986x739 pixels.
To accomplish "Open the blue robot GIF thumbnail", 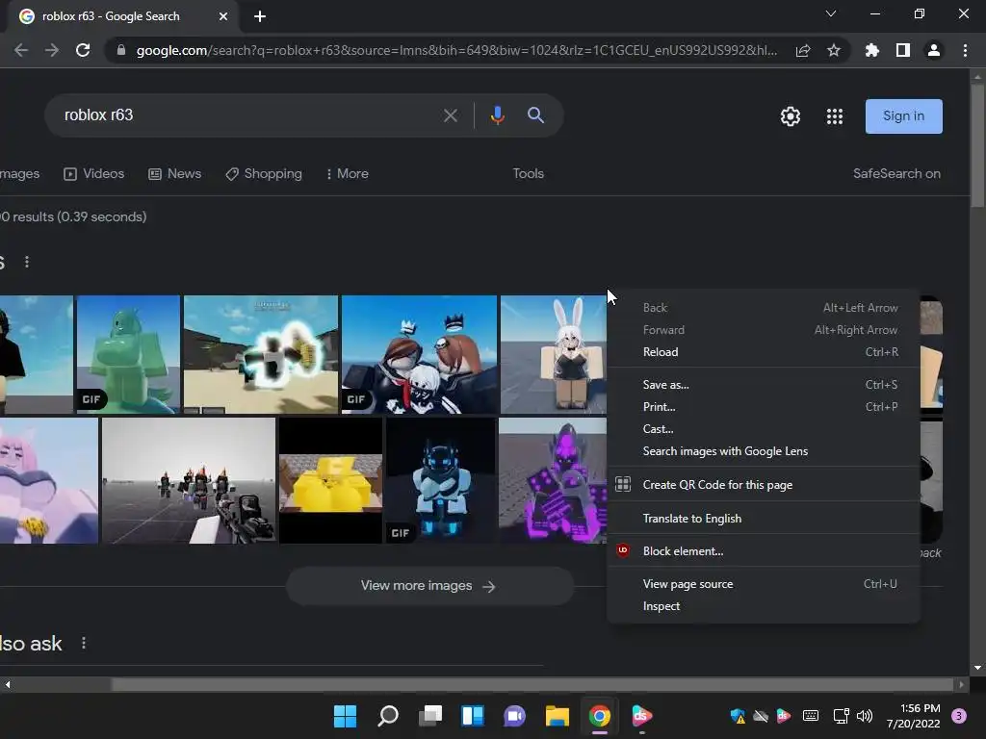I will point(441,480).
